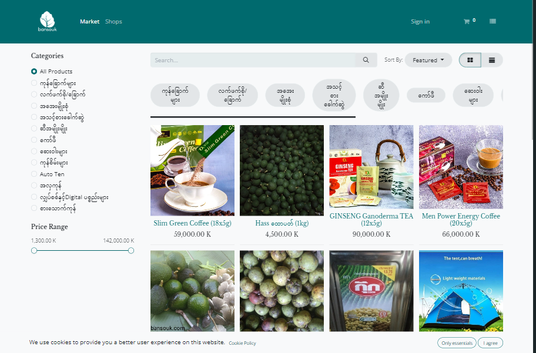Click the minimum price slider handle

pos(34,251)
